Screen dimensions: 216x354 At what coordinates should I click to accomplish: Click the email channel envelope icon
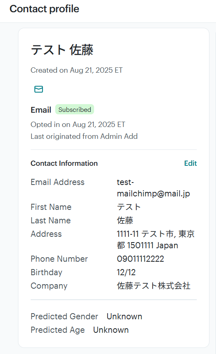tap(39, 89)
